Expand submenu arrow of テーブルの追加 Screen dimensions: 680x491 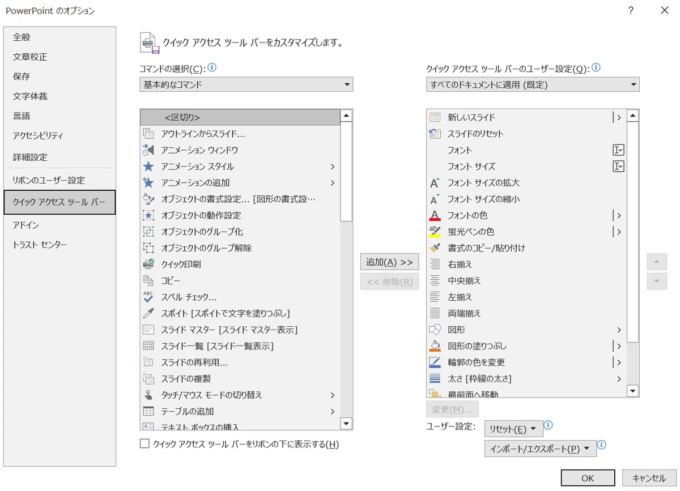(x=333, y=411)
